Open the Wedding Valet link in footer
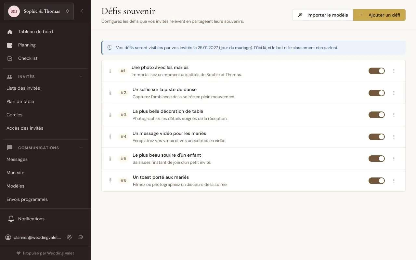416x260 pixels. pyautogui.click(x=60, y=253)
